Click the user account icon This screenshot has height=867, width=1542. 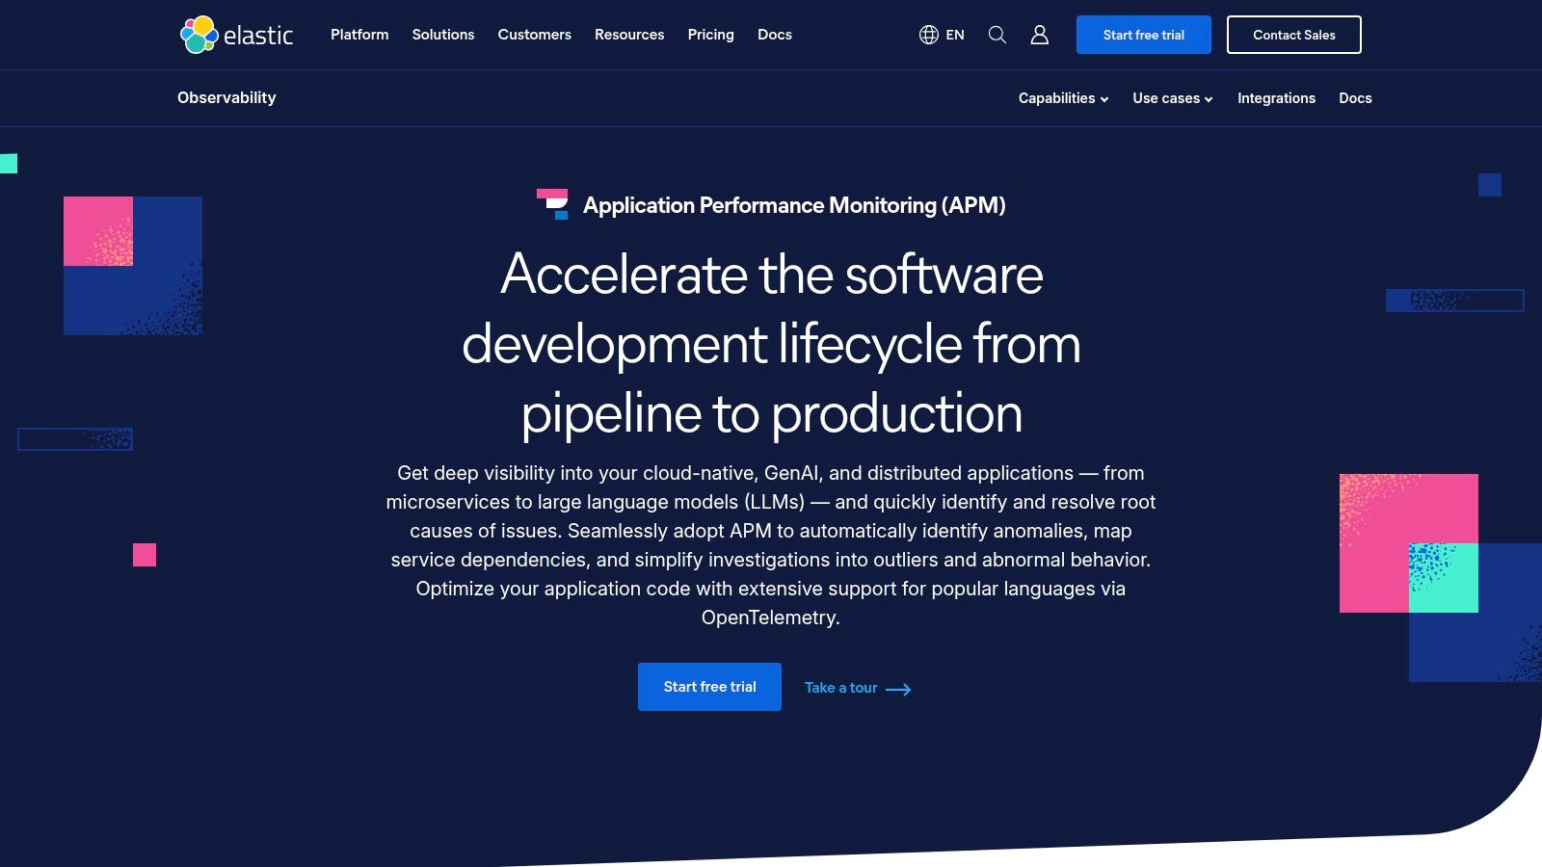click(x=1040, y=35)
